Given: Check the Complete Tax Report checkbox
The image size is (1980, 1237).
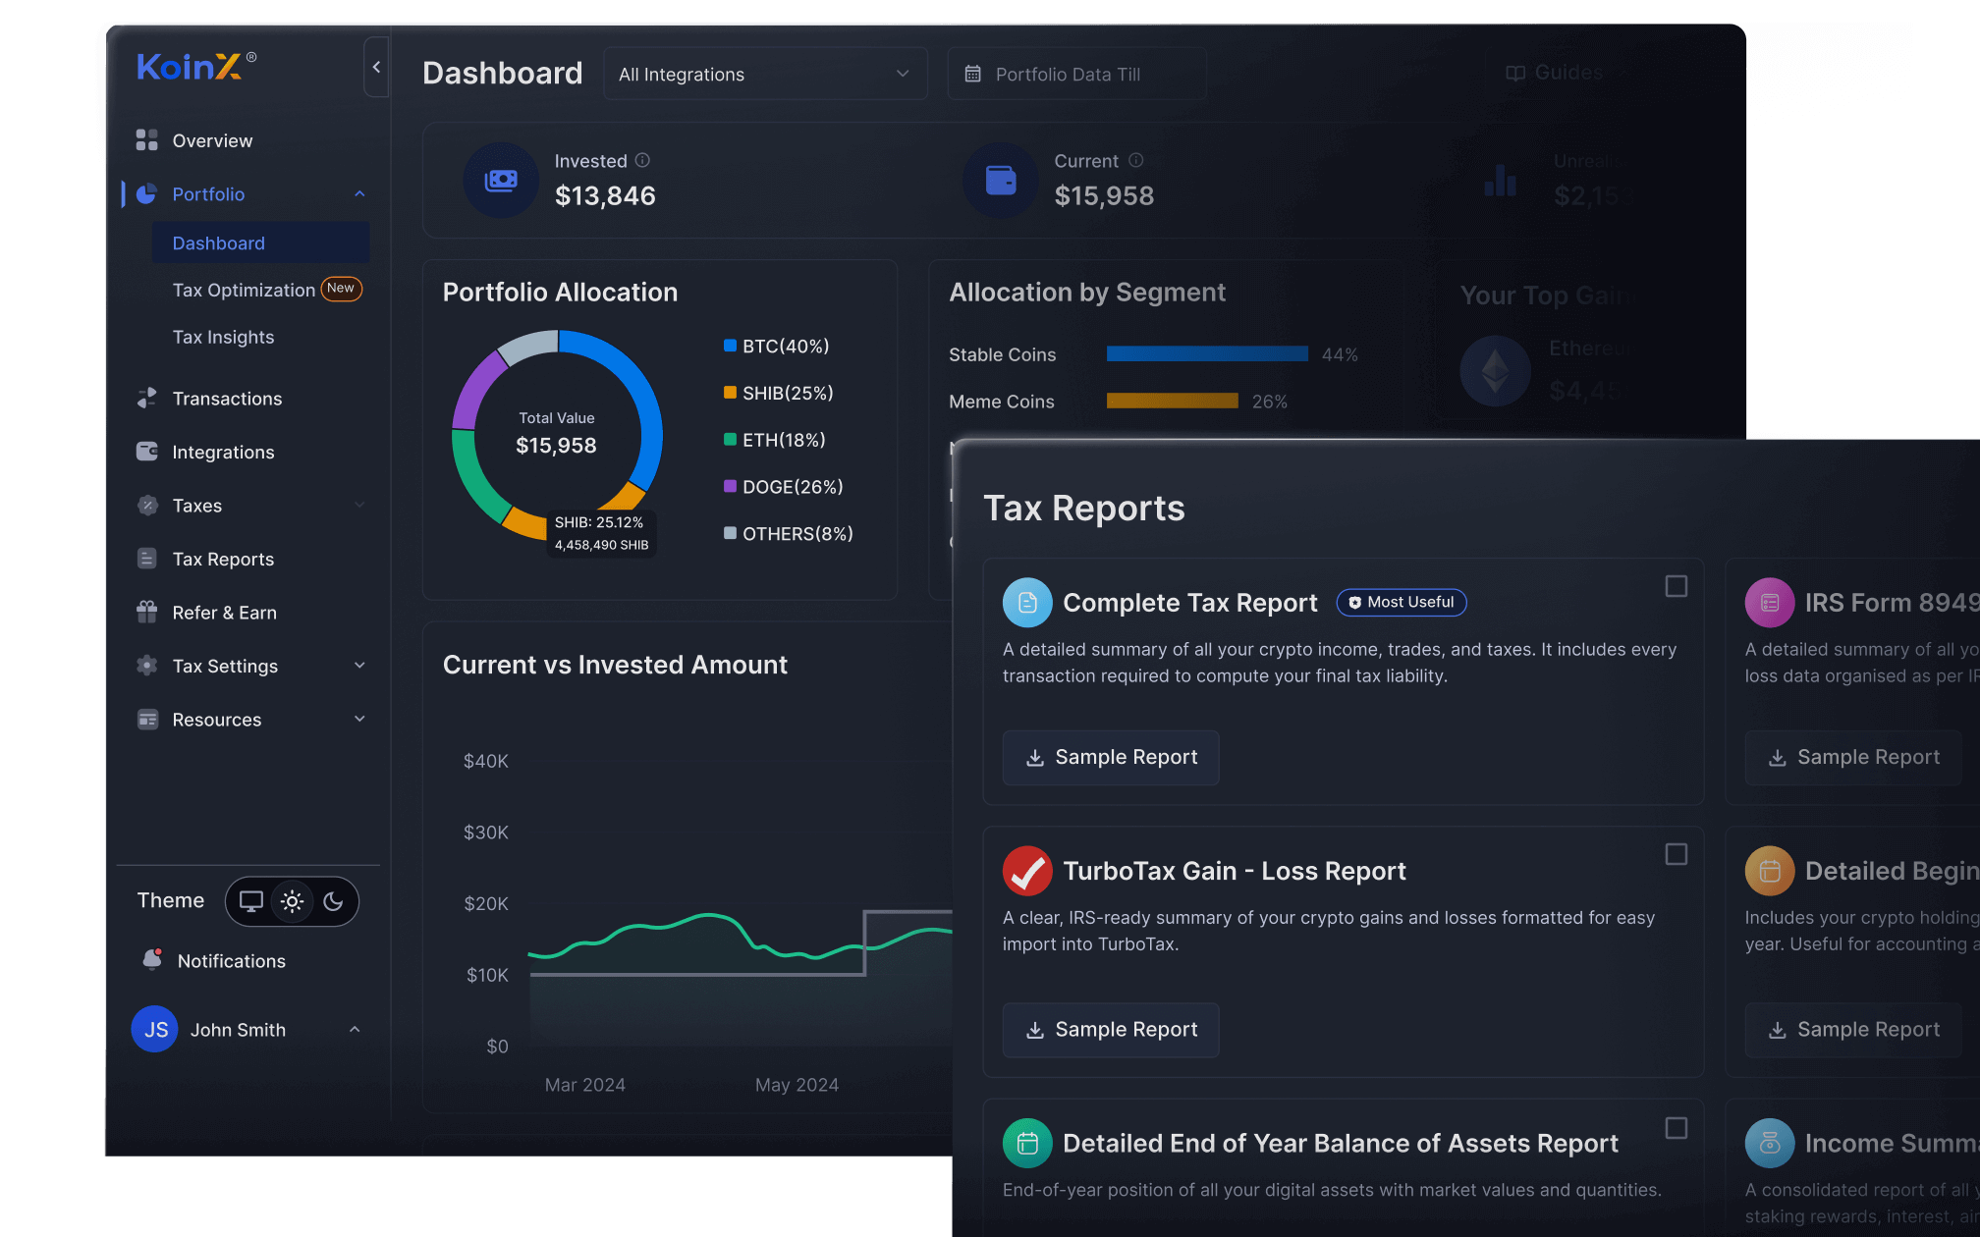Looking at the screenshot, I should coord(1676,585).
